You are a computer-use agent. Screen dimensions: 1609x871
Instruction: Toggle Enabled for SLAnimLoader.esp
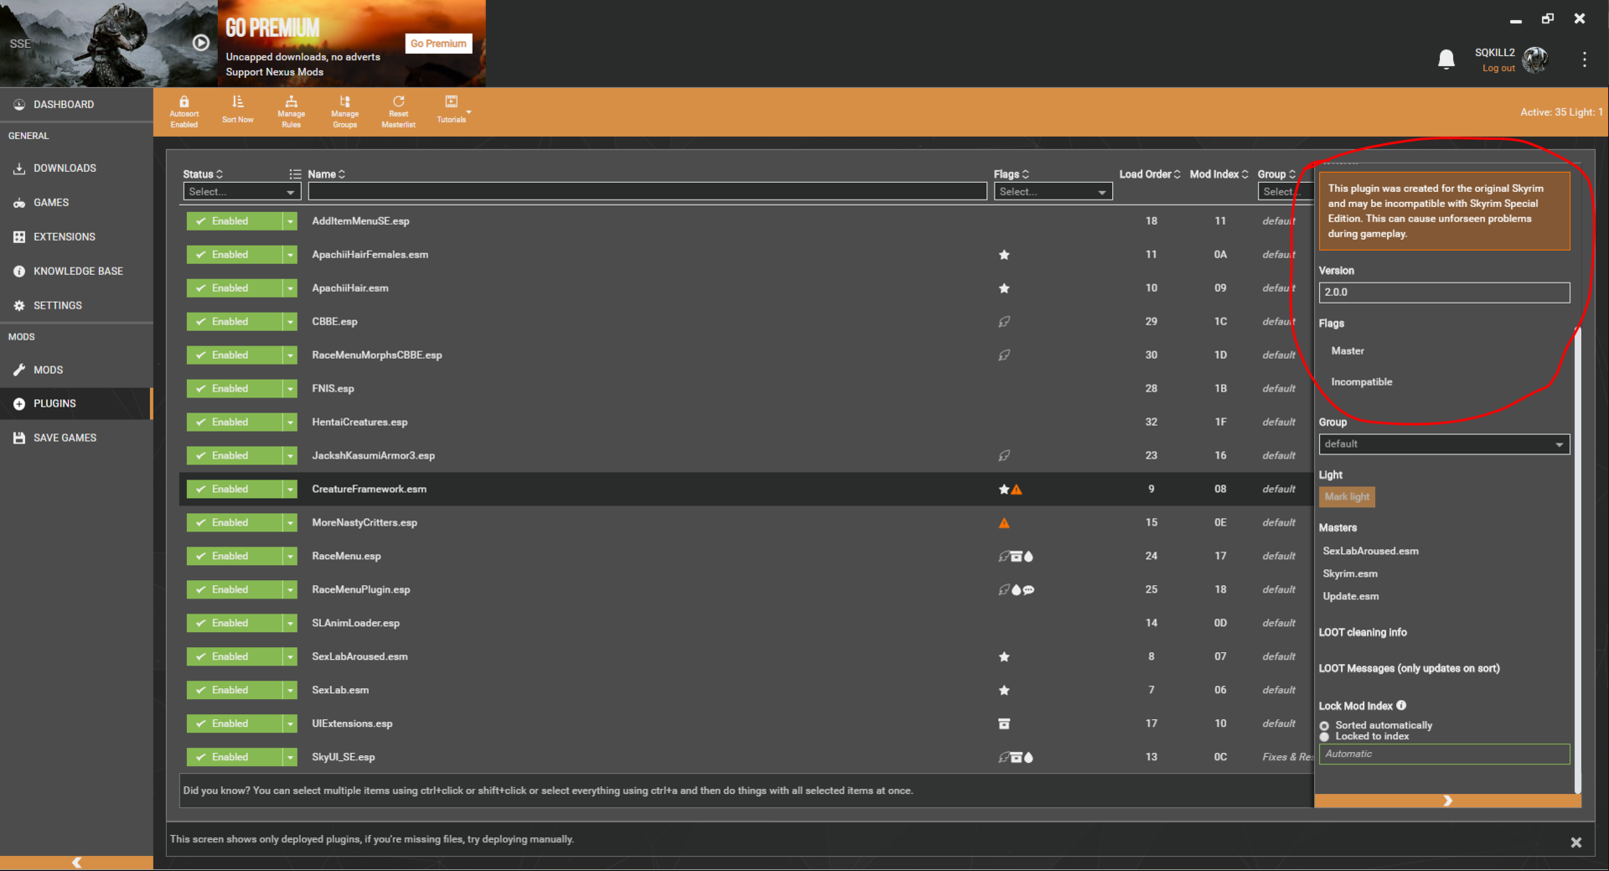click(x=235, y=624)
